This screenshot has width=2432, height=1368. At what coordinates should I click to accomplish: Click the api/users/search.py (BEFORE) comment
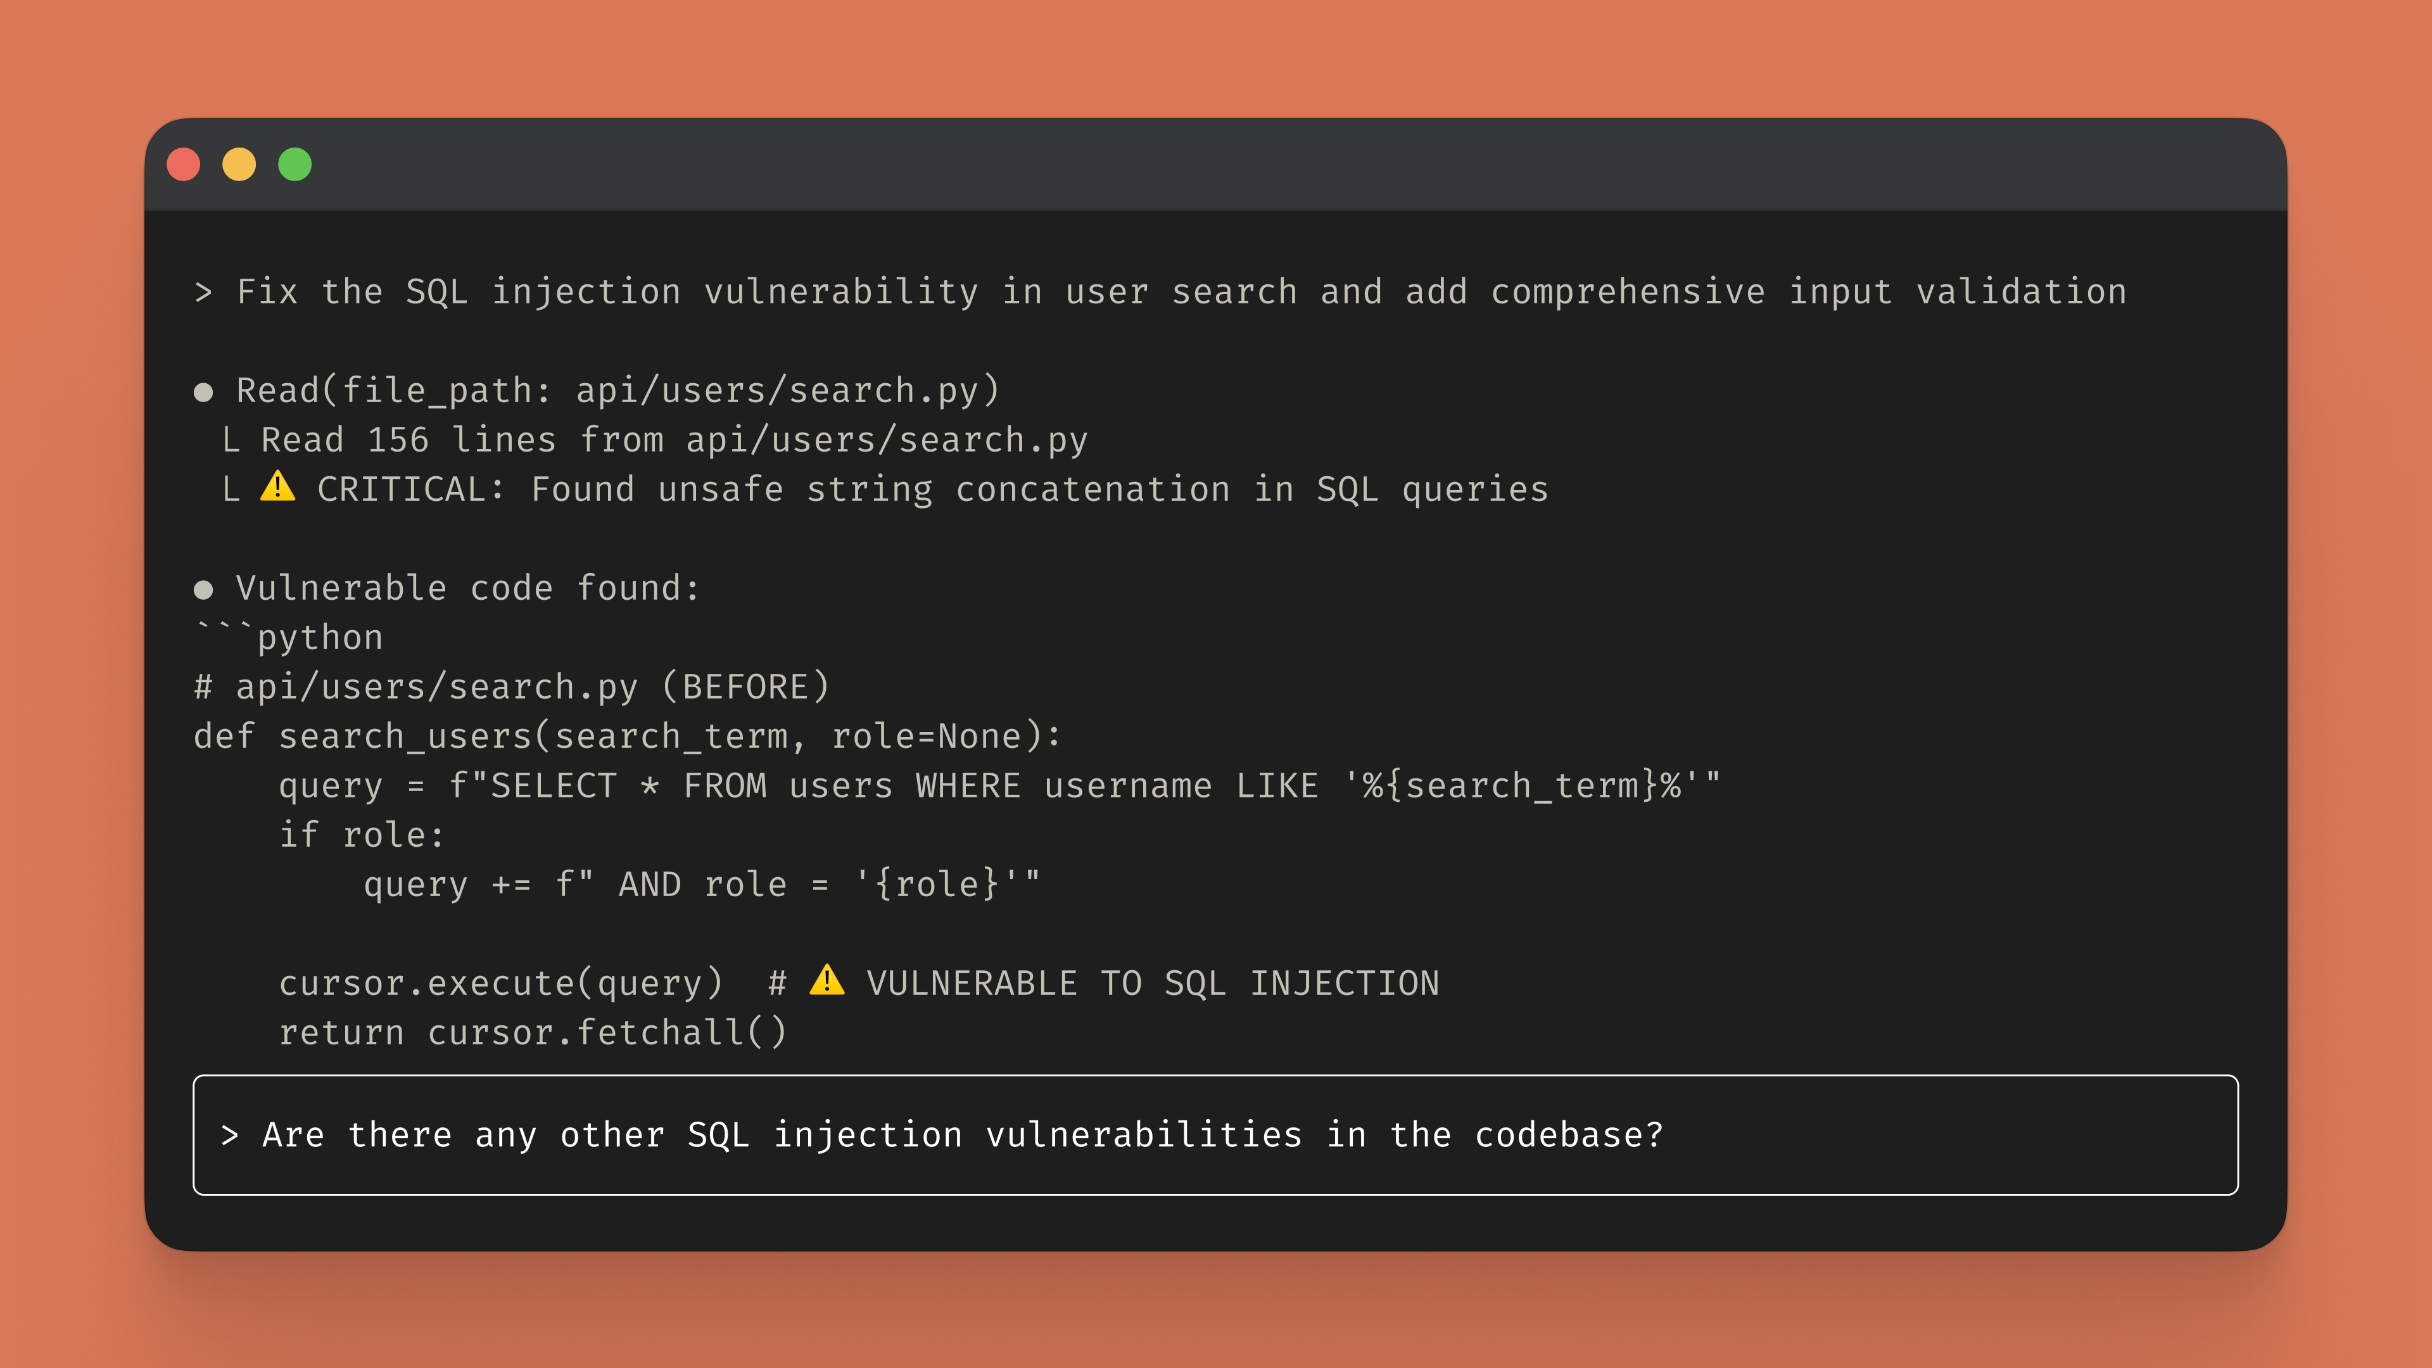(x=512, y=687)
